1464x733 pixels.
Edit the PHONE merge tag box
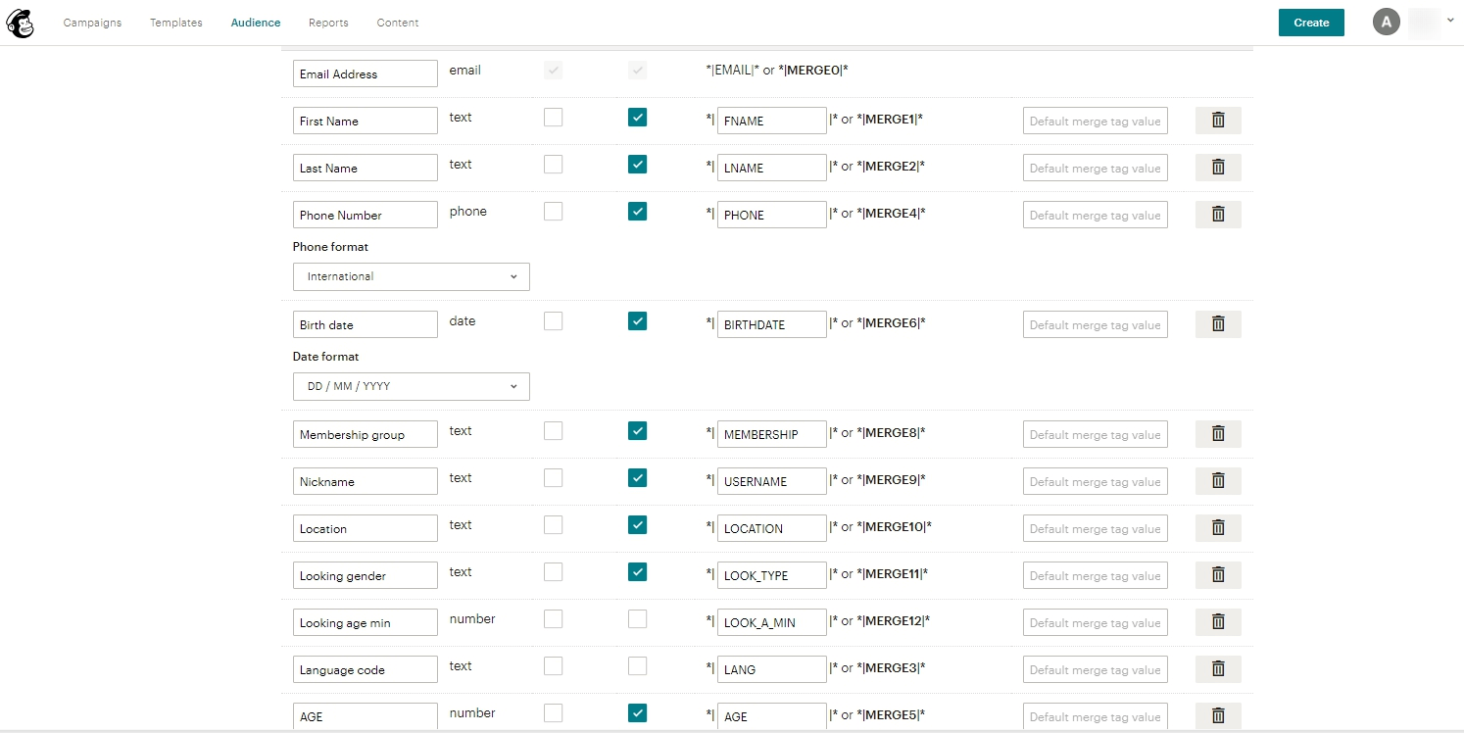[x=772, y=215]
